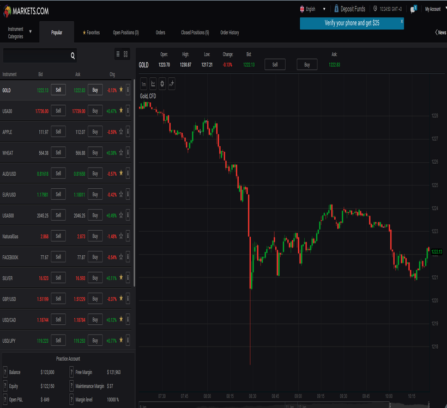Open info icon for SILVER row

click(128, 277)
